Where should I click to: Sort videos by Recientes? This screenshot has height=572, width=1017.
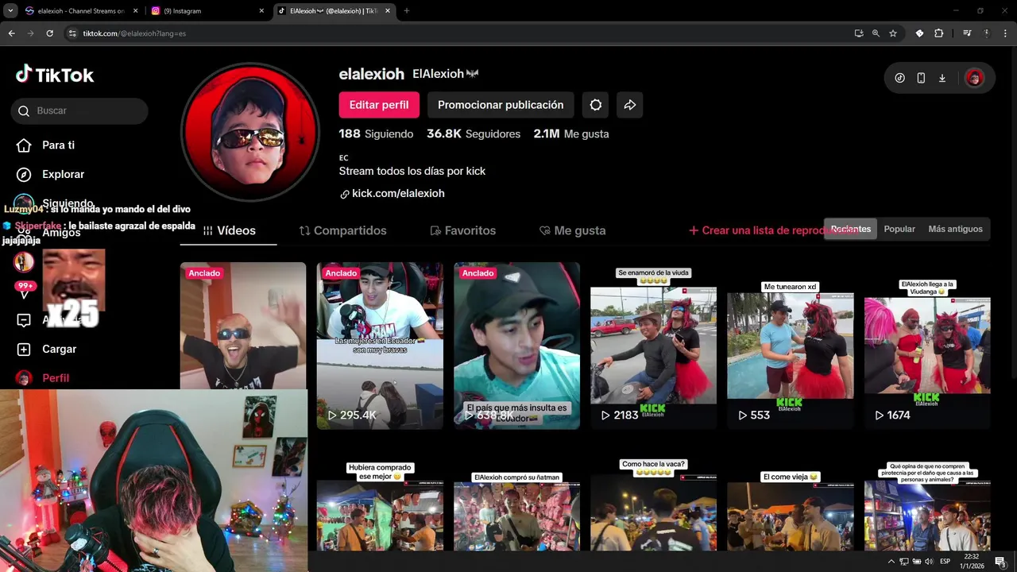[x=851, y=229]
